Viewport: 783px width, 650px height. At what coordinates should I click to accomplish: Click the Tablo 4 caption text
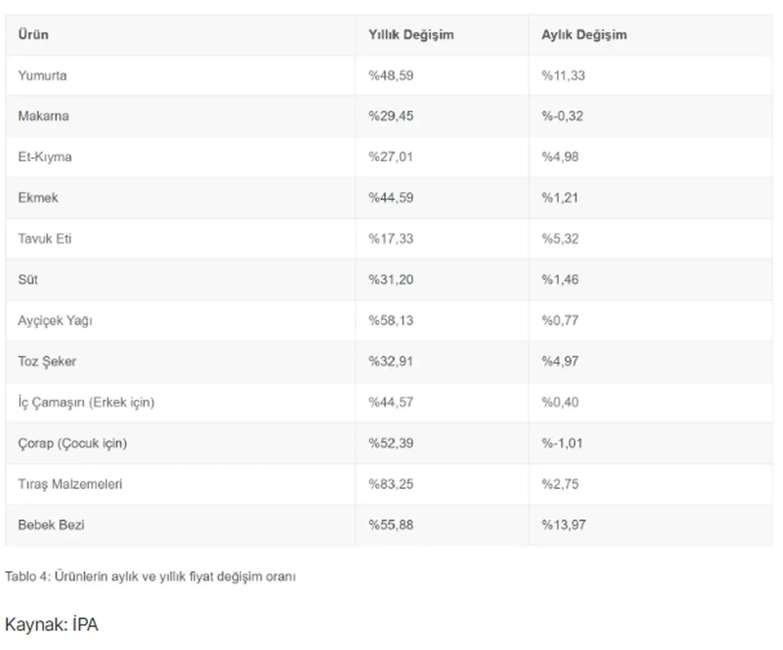pyautogui.click(x=150, y=577)
